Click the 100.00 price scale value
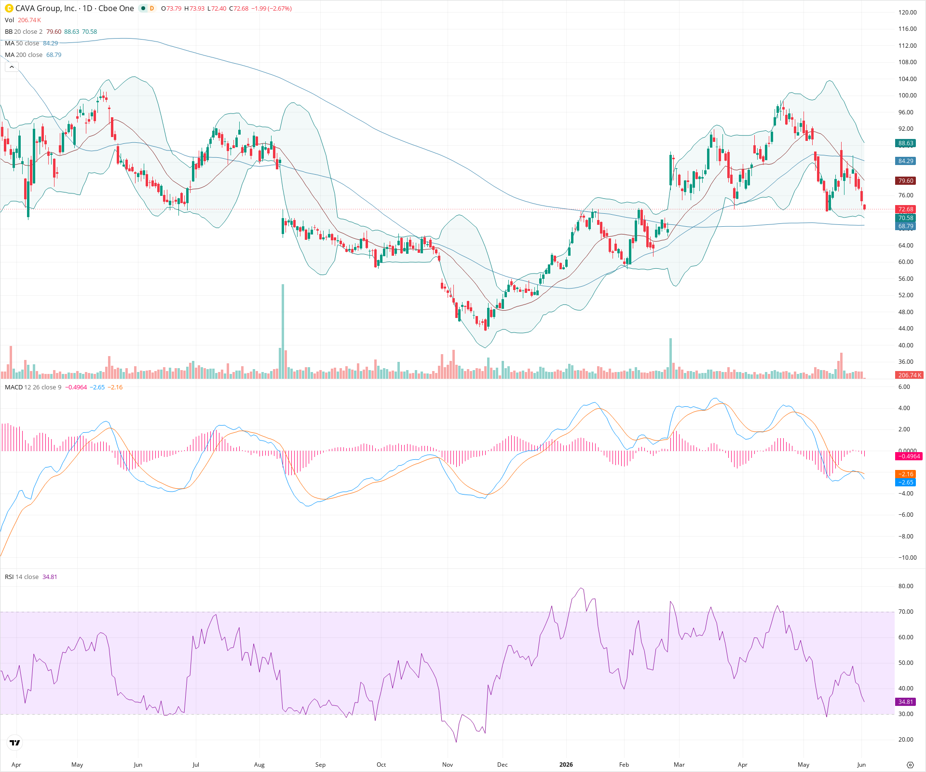Viewport: 926px width, 772px height. [x=907, y=96]
